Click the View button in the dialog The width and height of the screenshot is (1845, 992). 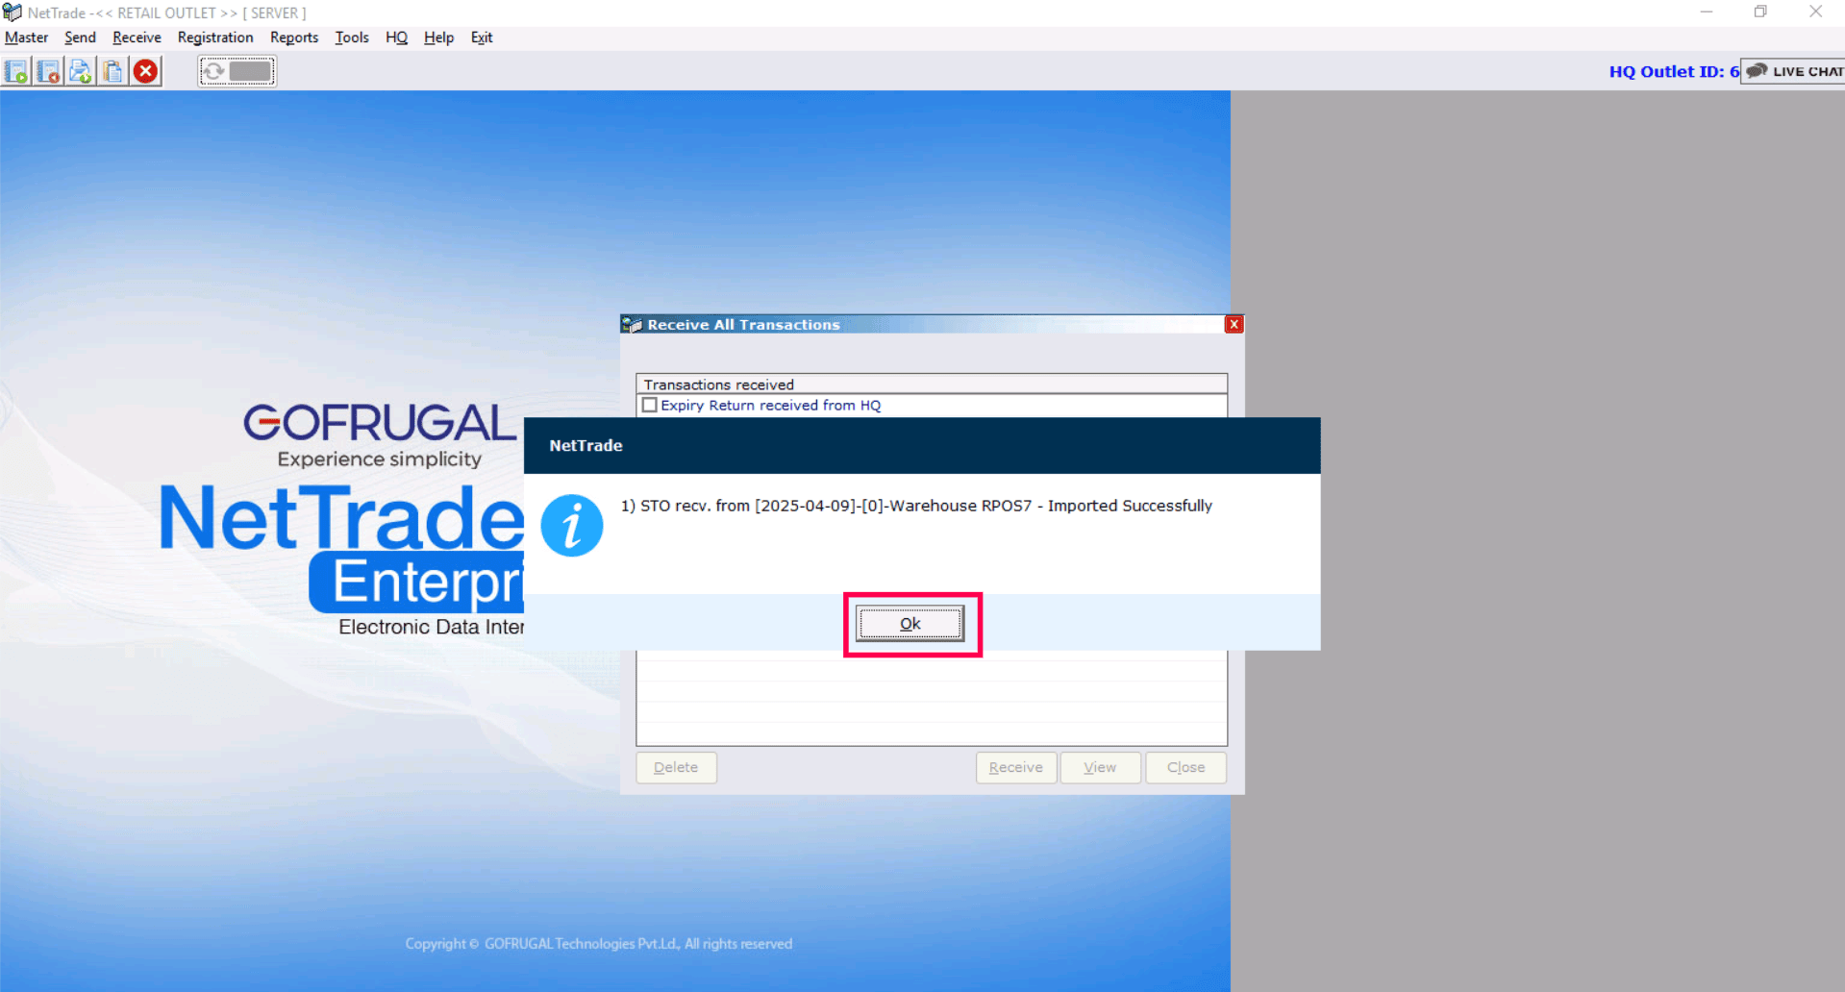click(x=1100, y=767)
